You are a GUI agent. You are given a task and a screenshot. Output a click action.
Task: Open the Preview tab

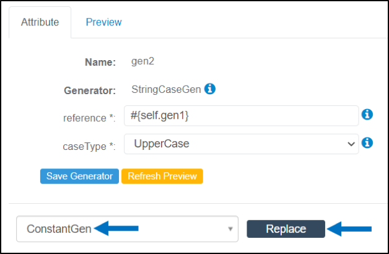click(103, 22)
